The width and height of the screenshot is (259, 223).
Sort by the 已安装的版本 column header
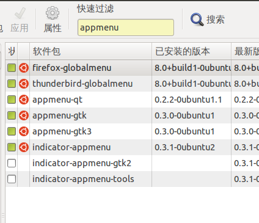coord(191,51)
